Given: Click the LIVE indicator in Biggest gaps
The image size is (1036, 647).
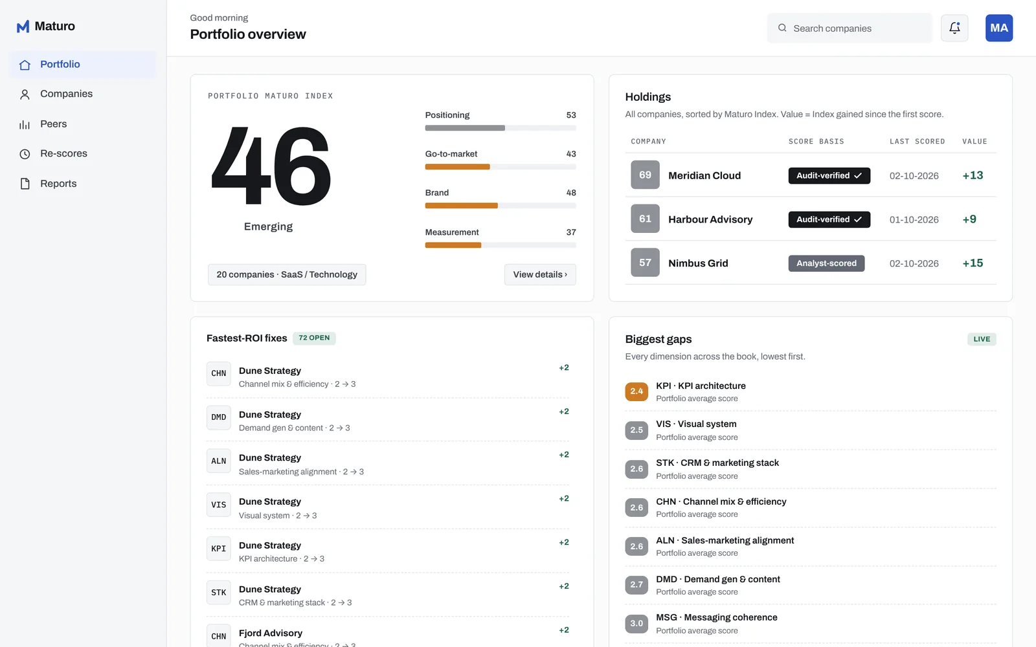Looking at the screenshot, I should pyautogui.click(x=982, y=339).
